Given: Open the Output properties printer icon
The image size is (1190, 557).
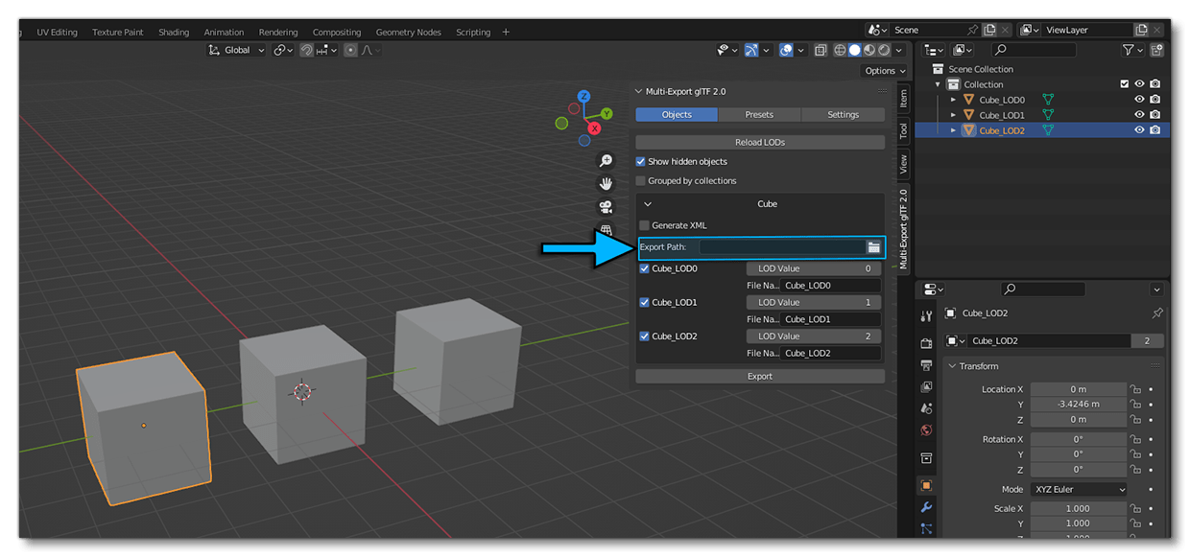Looking at the screenshot, I should (926, 365).
